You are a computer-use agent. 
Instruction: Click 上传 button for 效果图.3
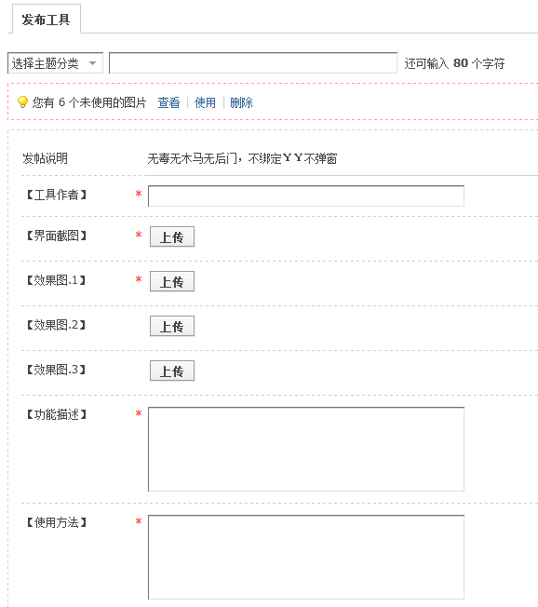[x=172, y=371]
